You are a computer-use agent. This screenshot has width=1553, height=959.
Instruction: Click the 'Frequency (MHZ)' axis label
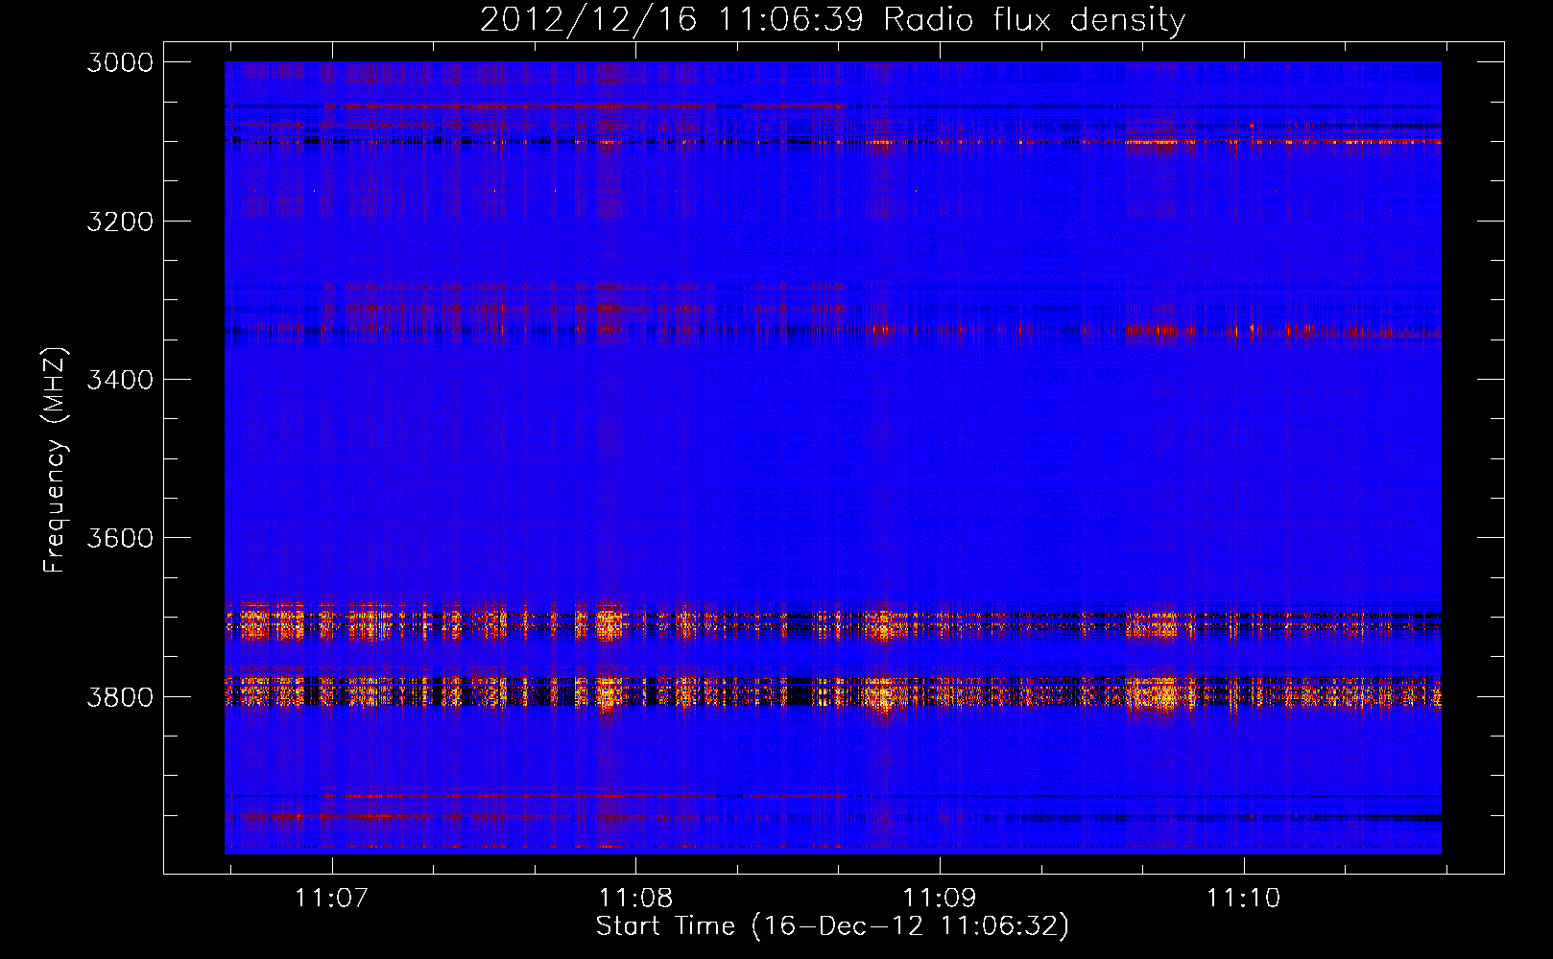coord(56,460)
